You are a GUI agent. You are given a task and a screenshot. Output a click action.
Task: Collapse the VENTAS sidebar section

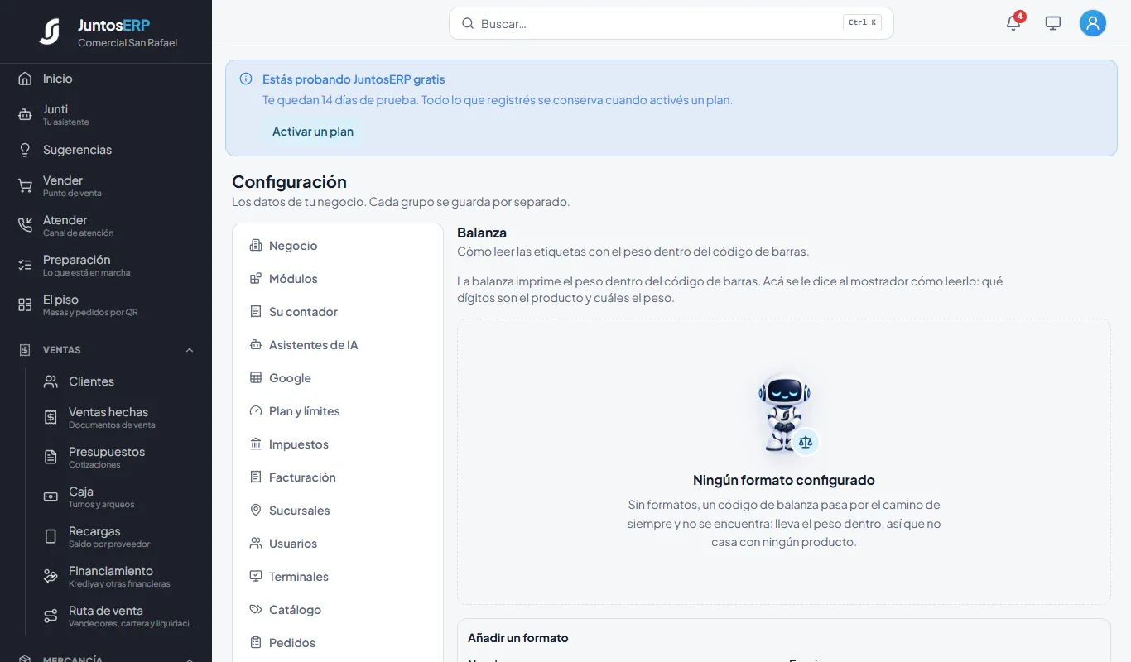click(x=190, y=350)
